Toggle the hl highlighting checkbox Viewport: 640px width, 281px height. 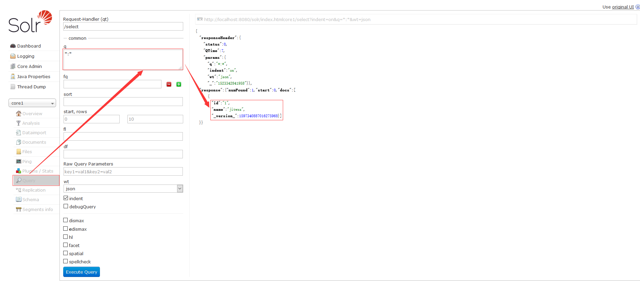66,237
